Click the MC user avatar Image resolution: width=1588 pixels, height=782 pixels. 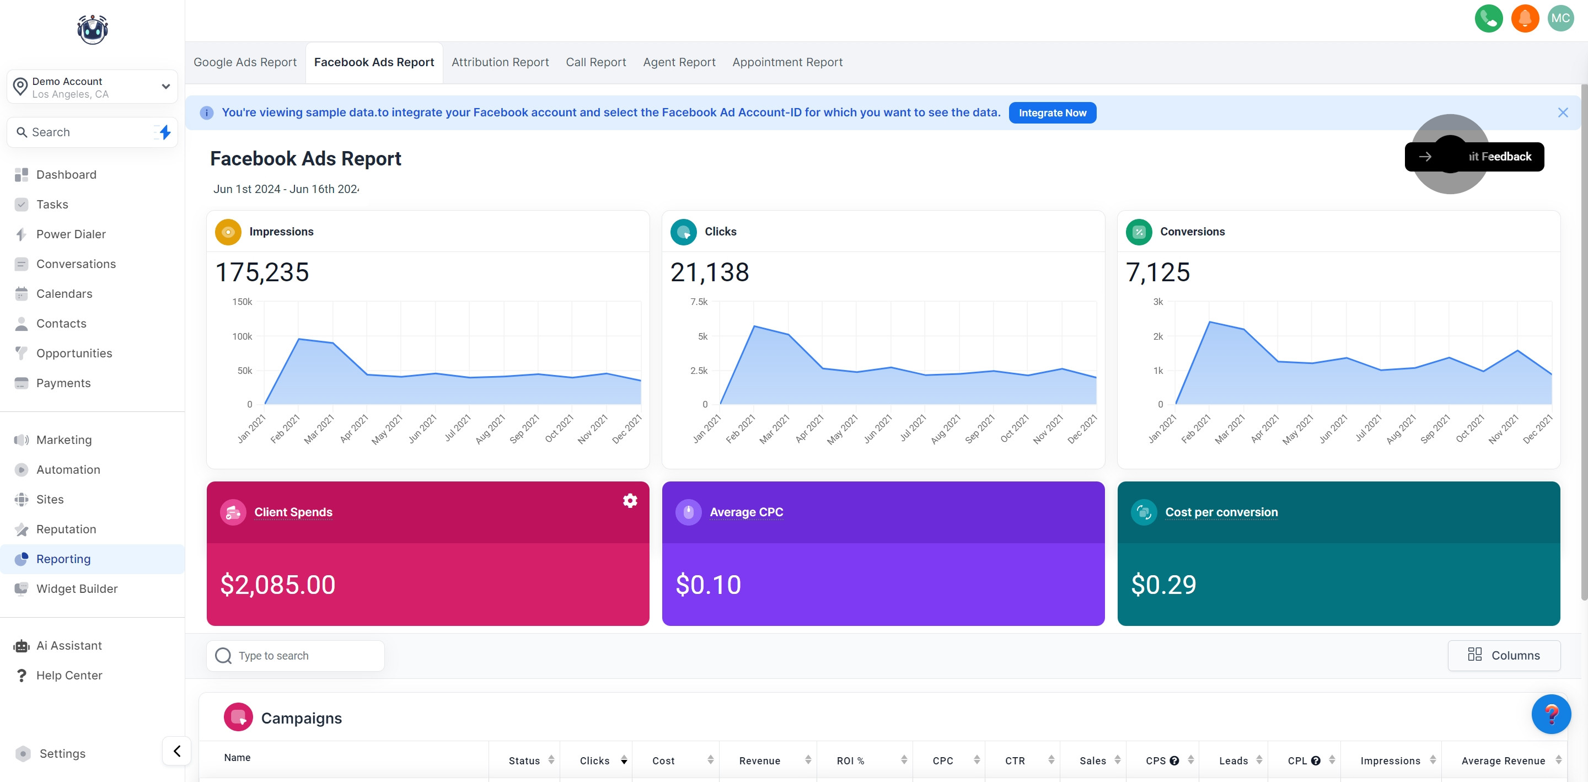(1560, 18)
